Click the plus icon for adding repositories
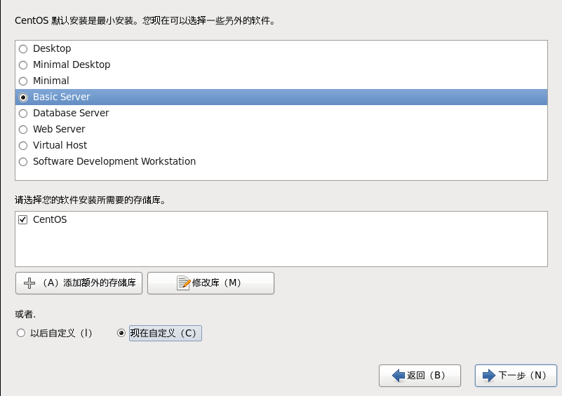The height and width of the screenshot is (396, 562). pos(29,283)
